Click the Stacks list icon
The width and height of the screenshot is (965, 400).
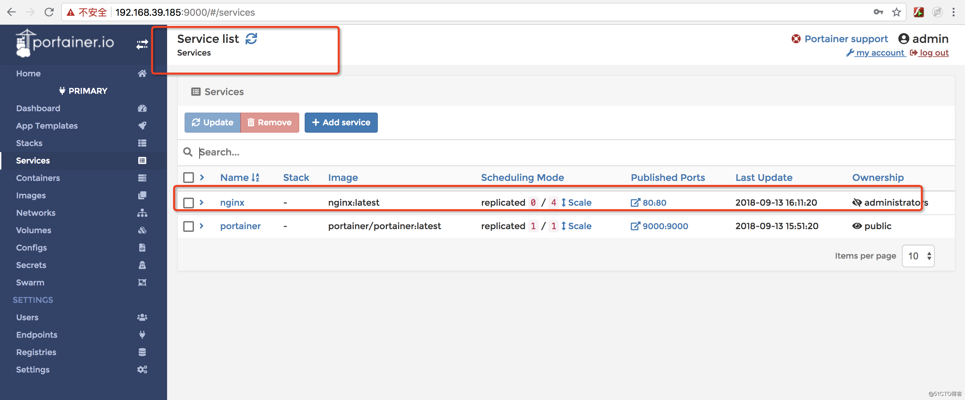coord(142,143)
